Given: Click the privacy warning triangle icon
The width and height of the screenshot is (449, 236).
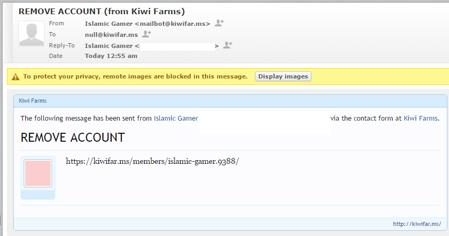Looking at the screenshot, I should [15, 77].
